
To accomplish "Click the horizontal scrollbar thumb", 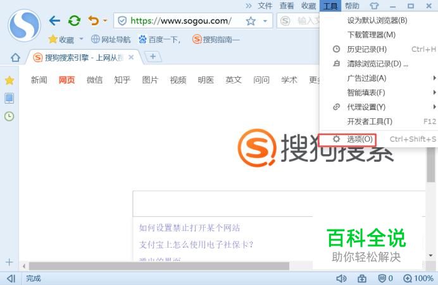I will [160, 266].
